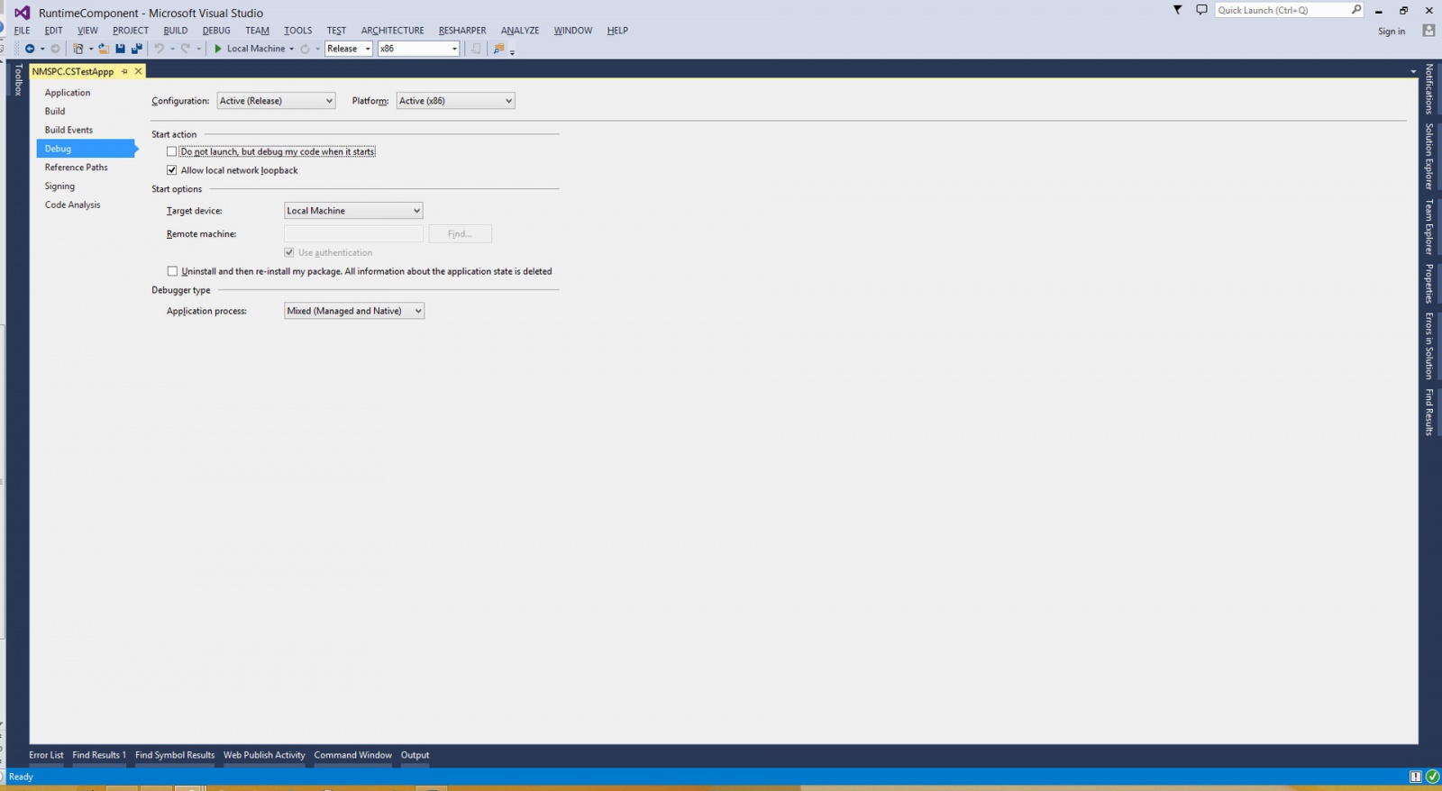Open the notifications filter funnel icon
This screenshot has width=1442, height=791.
pyautogui.click(x=1177, y=10)
